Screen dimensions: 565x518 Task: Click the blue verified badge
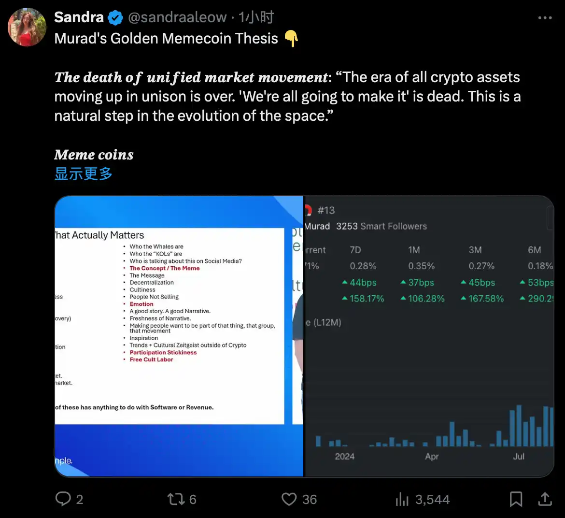pyautogui.click(x=115, y=18)
